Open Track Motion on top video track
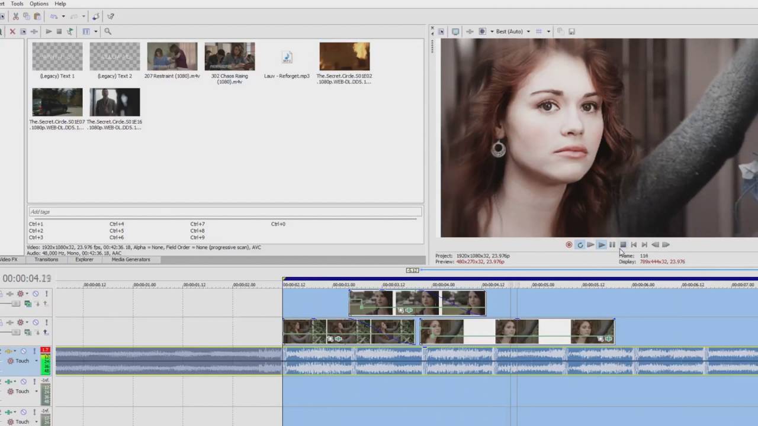This screenshot has height=426, width=758. pyautogui.click(x=9, y=293)
